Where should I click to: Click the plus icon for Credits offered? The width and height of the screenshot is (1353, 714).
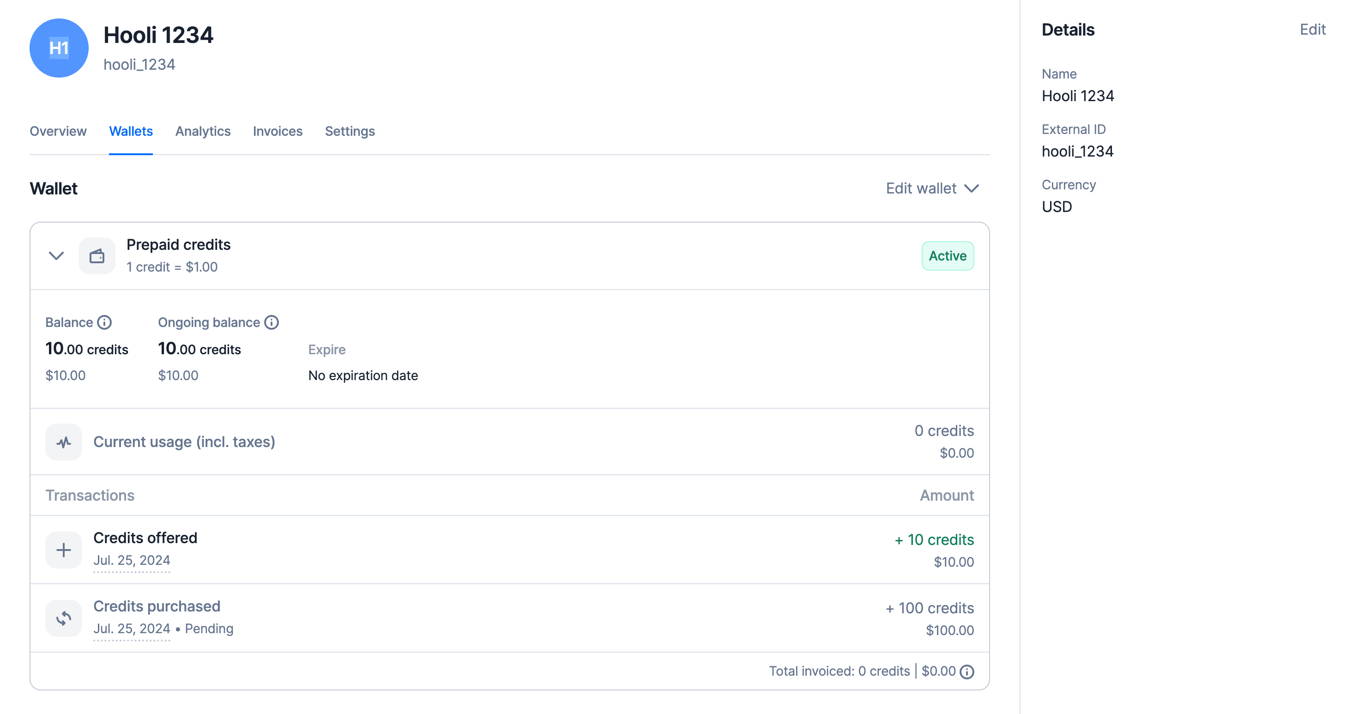64,550
